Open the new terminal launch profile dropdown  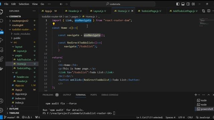click(x=199, y=95)
